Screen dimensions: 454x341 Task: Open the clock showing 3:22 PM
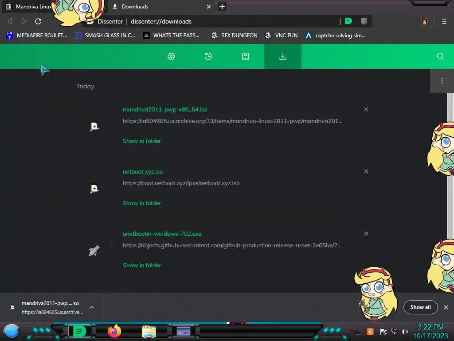point(431,331)
